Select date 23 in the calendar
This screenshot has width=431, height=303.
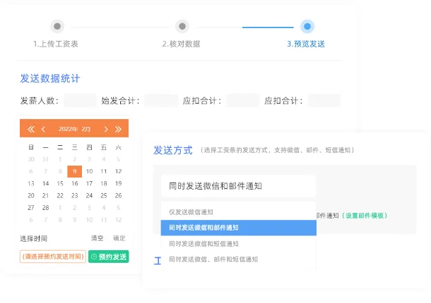click(74, 195)
